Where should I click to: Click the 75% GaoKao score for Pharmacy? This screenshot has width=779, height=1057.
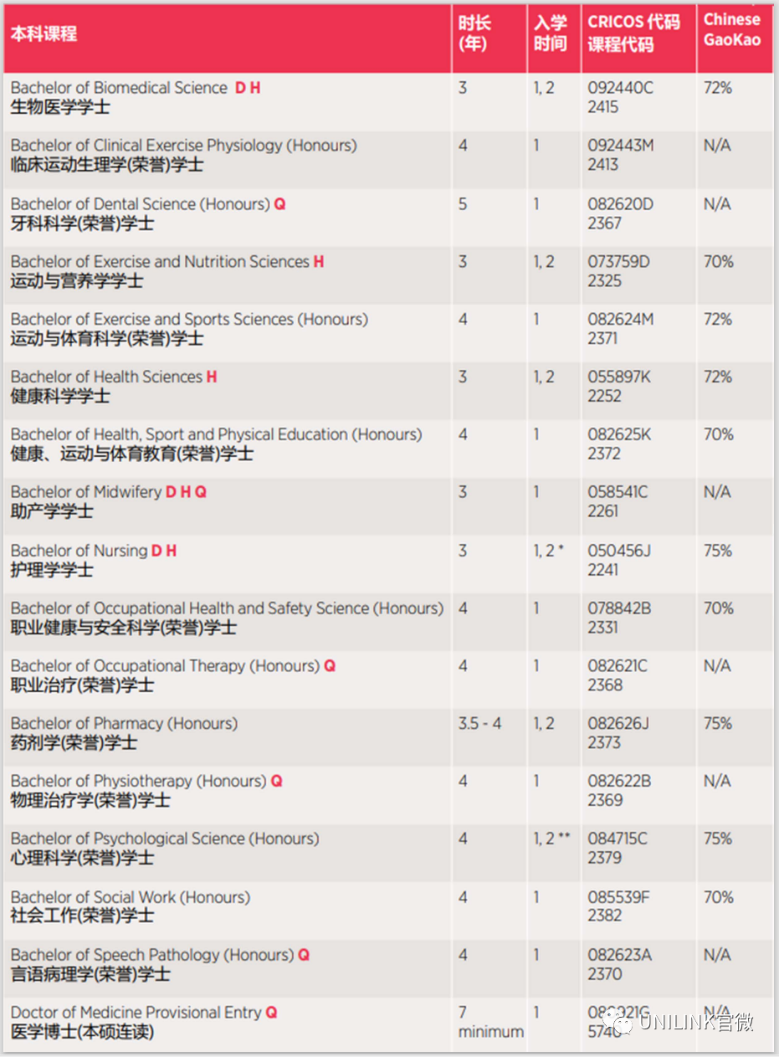pyautogui.click(x=718, y=724)
